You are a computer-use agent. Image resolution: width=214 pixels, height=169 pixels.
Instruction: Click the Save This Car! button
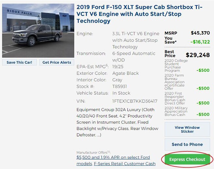click(x=19, y=63)
